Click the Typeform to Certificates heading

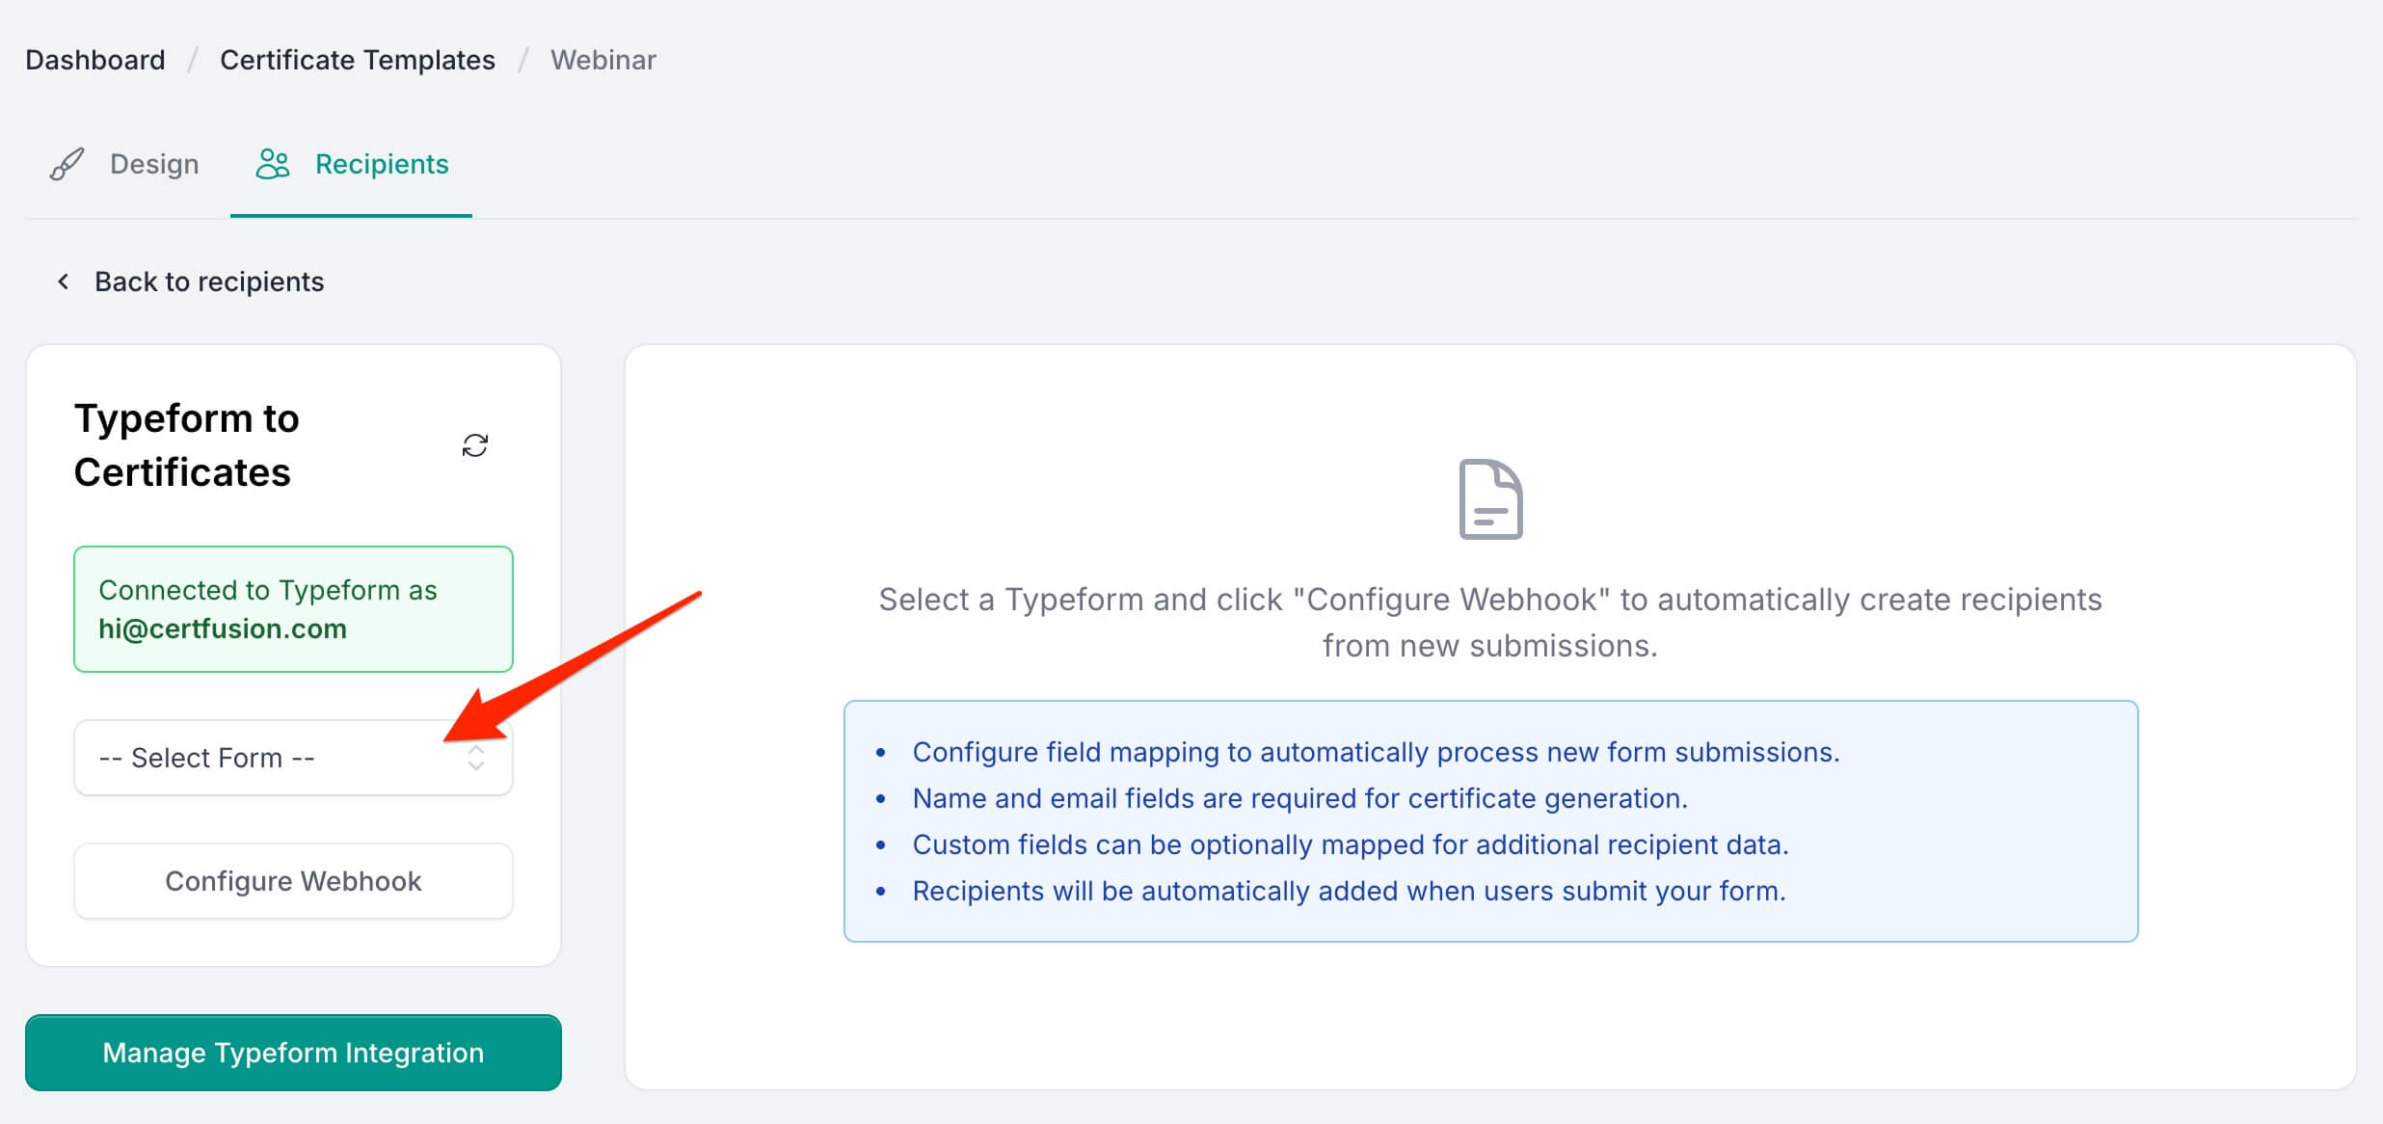click(x=187, y=445)
